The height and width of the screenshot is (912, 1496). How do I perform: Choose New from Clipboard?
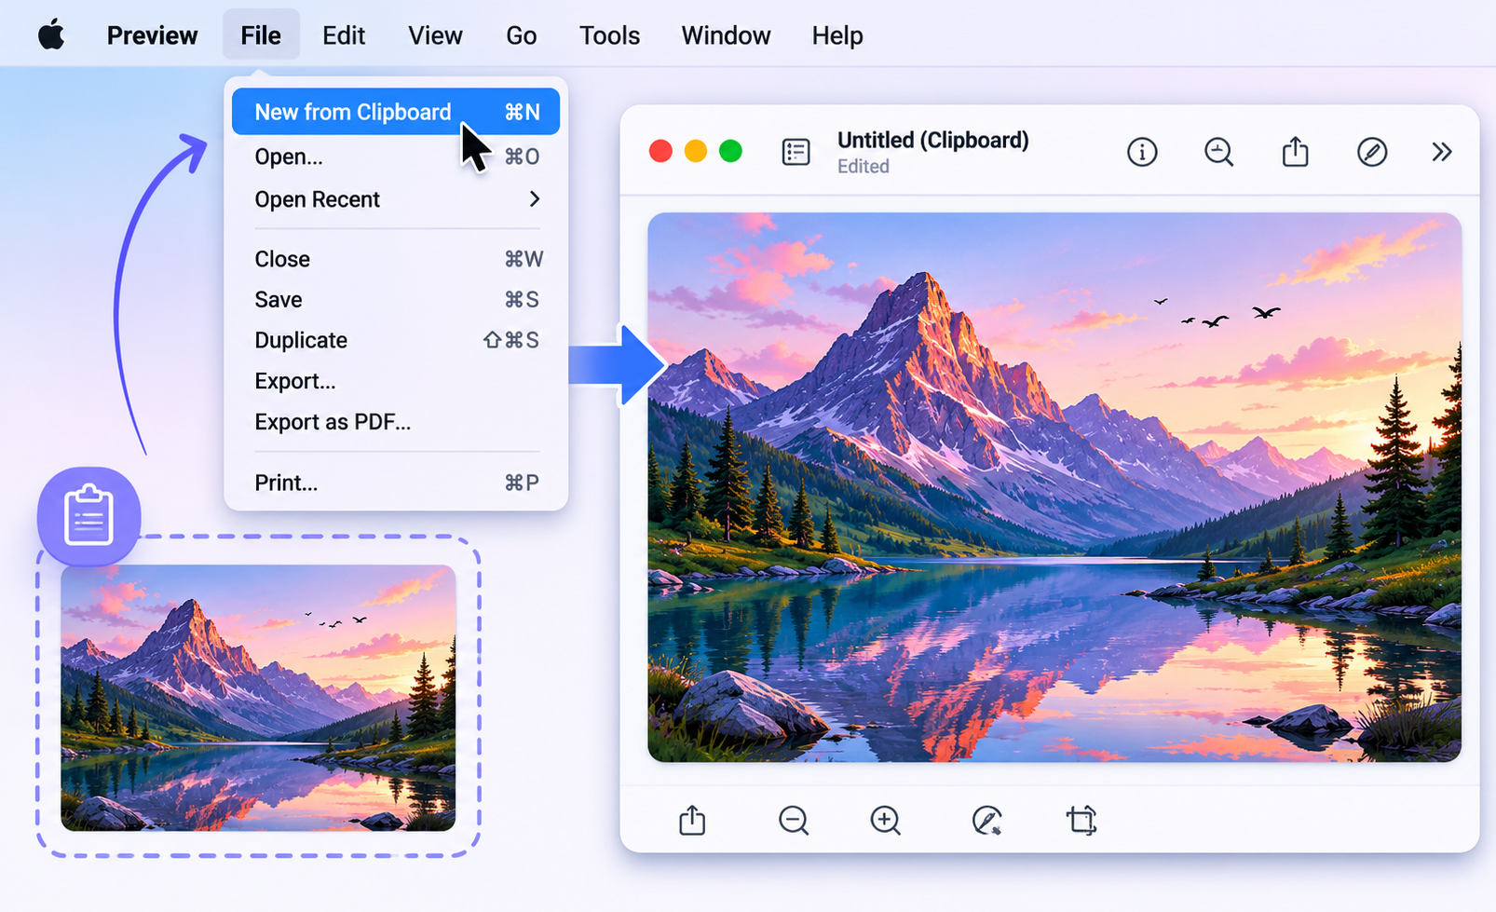pos(396,112)
